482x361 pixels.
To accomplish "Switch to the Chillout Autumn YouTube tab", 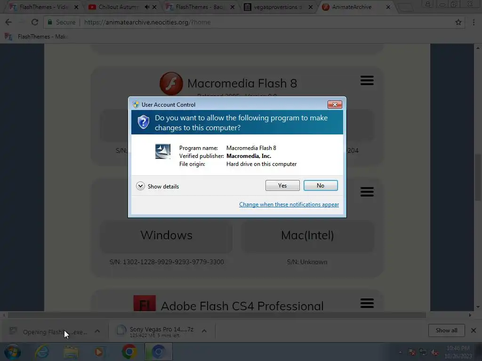I will point(118,7).
